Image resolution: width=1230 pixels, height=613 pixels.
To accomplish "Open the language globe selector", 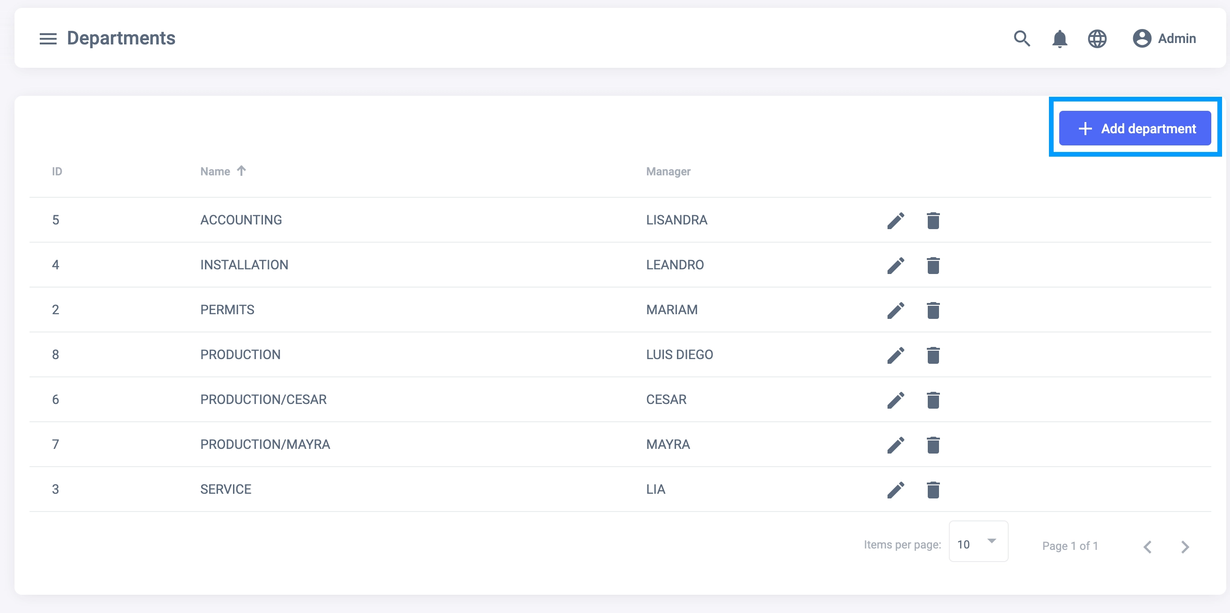I will pyautogui.click(x=1097, y=39).
